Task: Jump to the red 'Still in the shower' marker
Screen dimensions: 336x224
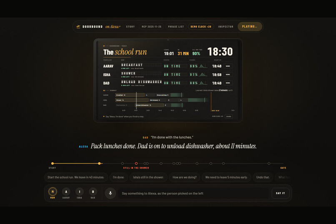Action: click(136, 164)
